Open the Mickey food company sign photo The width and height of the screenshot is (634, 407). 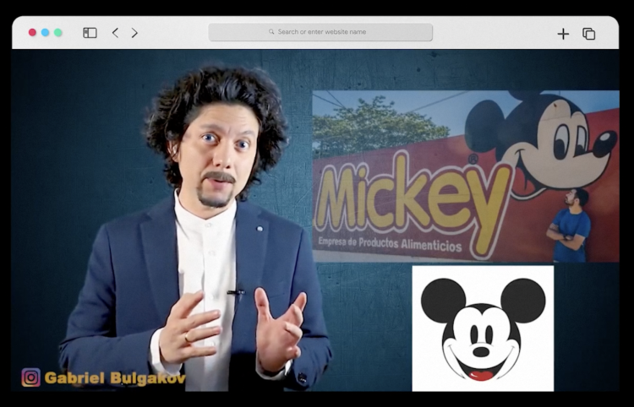tap(466, 176)
